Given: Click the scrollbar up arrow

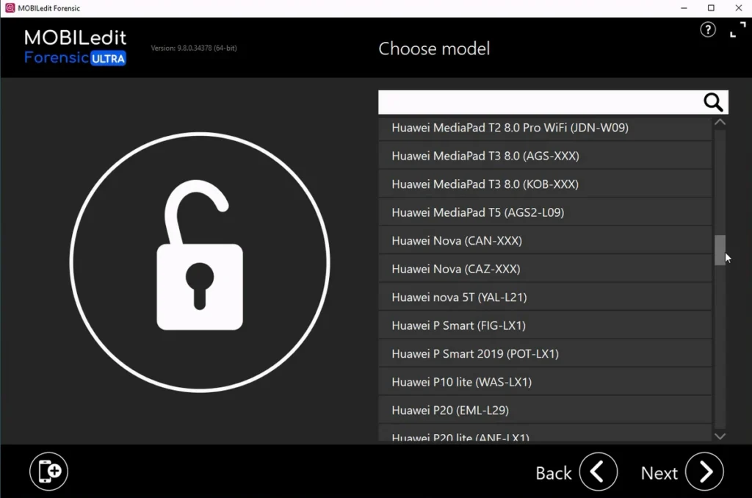Looking at the screenshot, I should [720, 123].
